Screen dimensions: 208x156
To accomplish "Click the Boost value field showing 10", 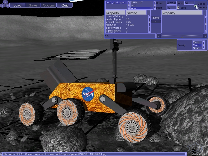I will click(172, 8).
